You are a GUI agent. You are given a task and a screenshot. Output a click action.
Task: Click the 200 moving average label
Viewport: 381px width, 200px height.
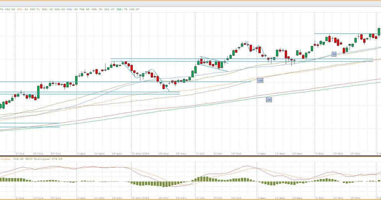[269, 100]
